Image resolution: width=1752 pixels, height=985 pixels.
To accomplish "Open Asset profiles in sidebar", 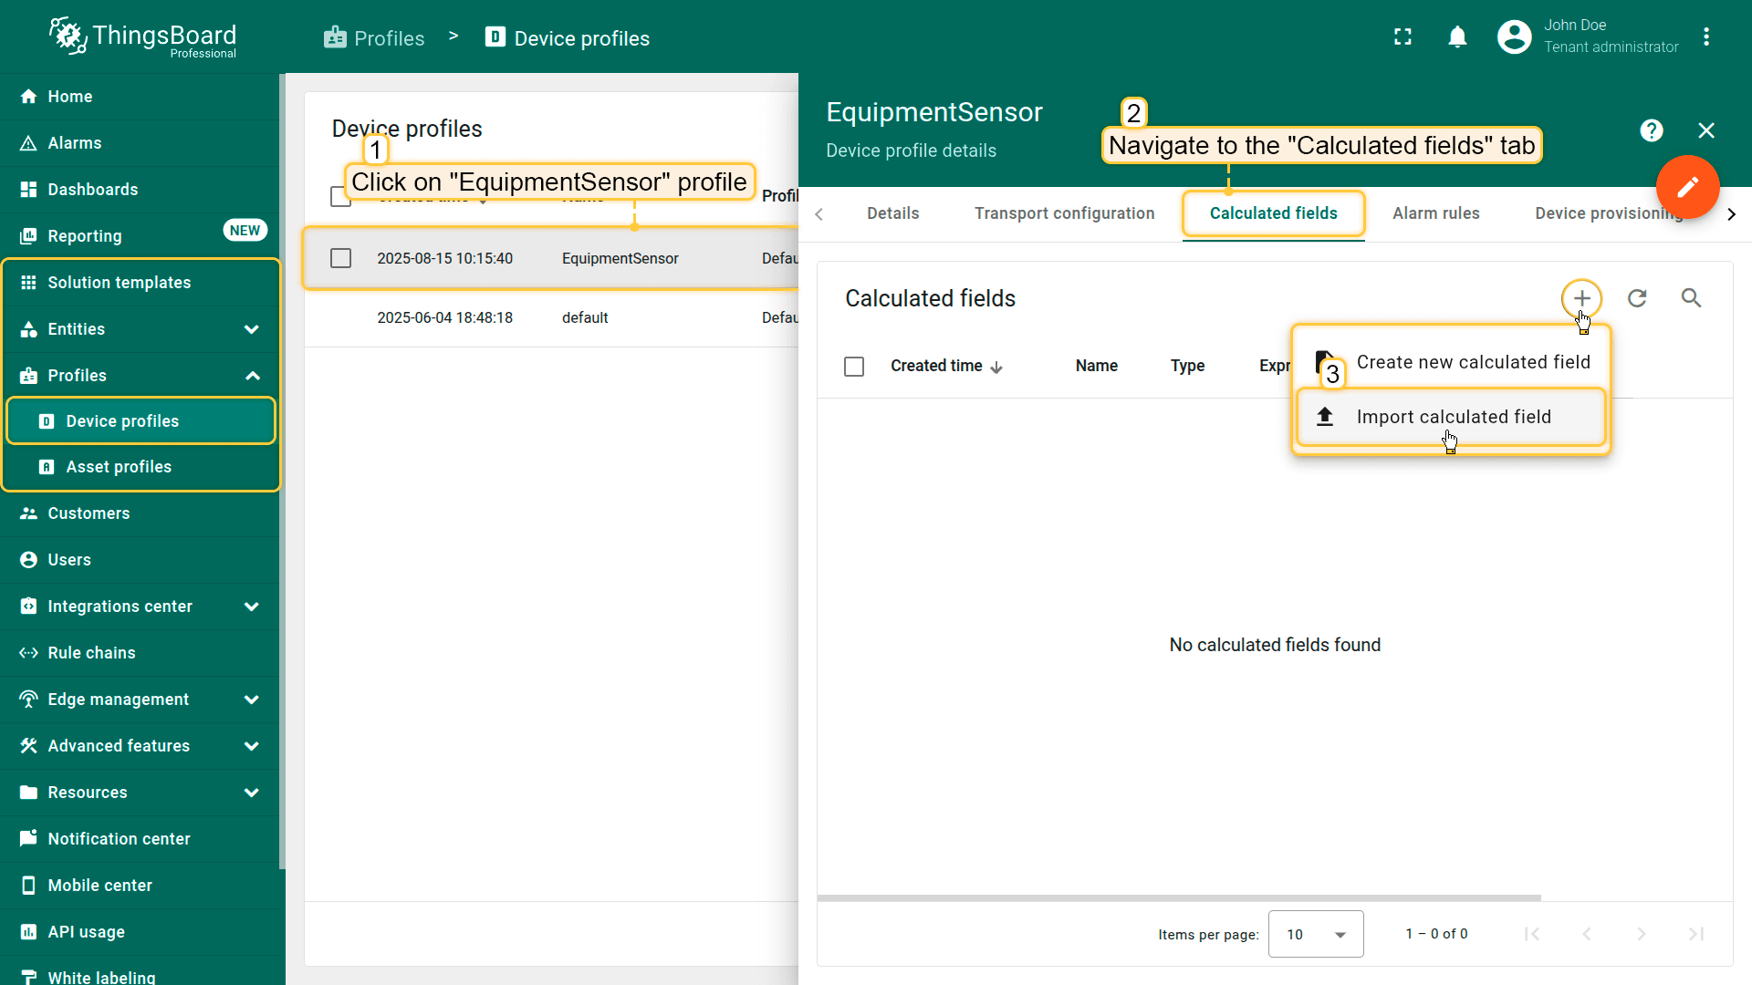I will click(119, 467).
